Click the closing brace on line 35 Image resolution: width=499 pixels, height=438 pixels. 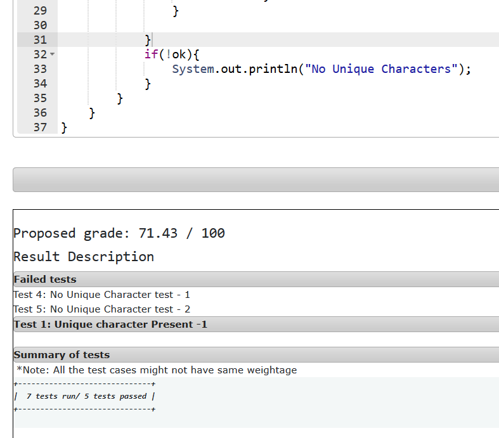coord(120,99)
